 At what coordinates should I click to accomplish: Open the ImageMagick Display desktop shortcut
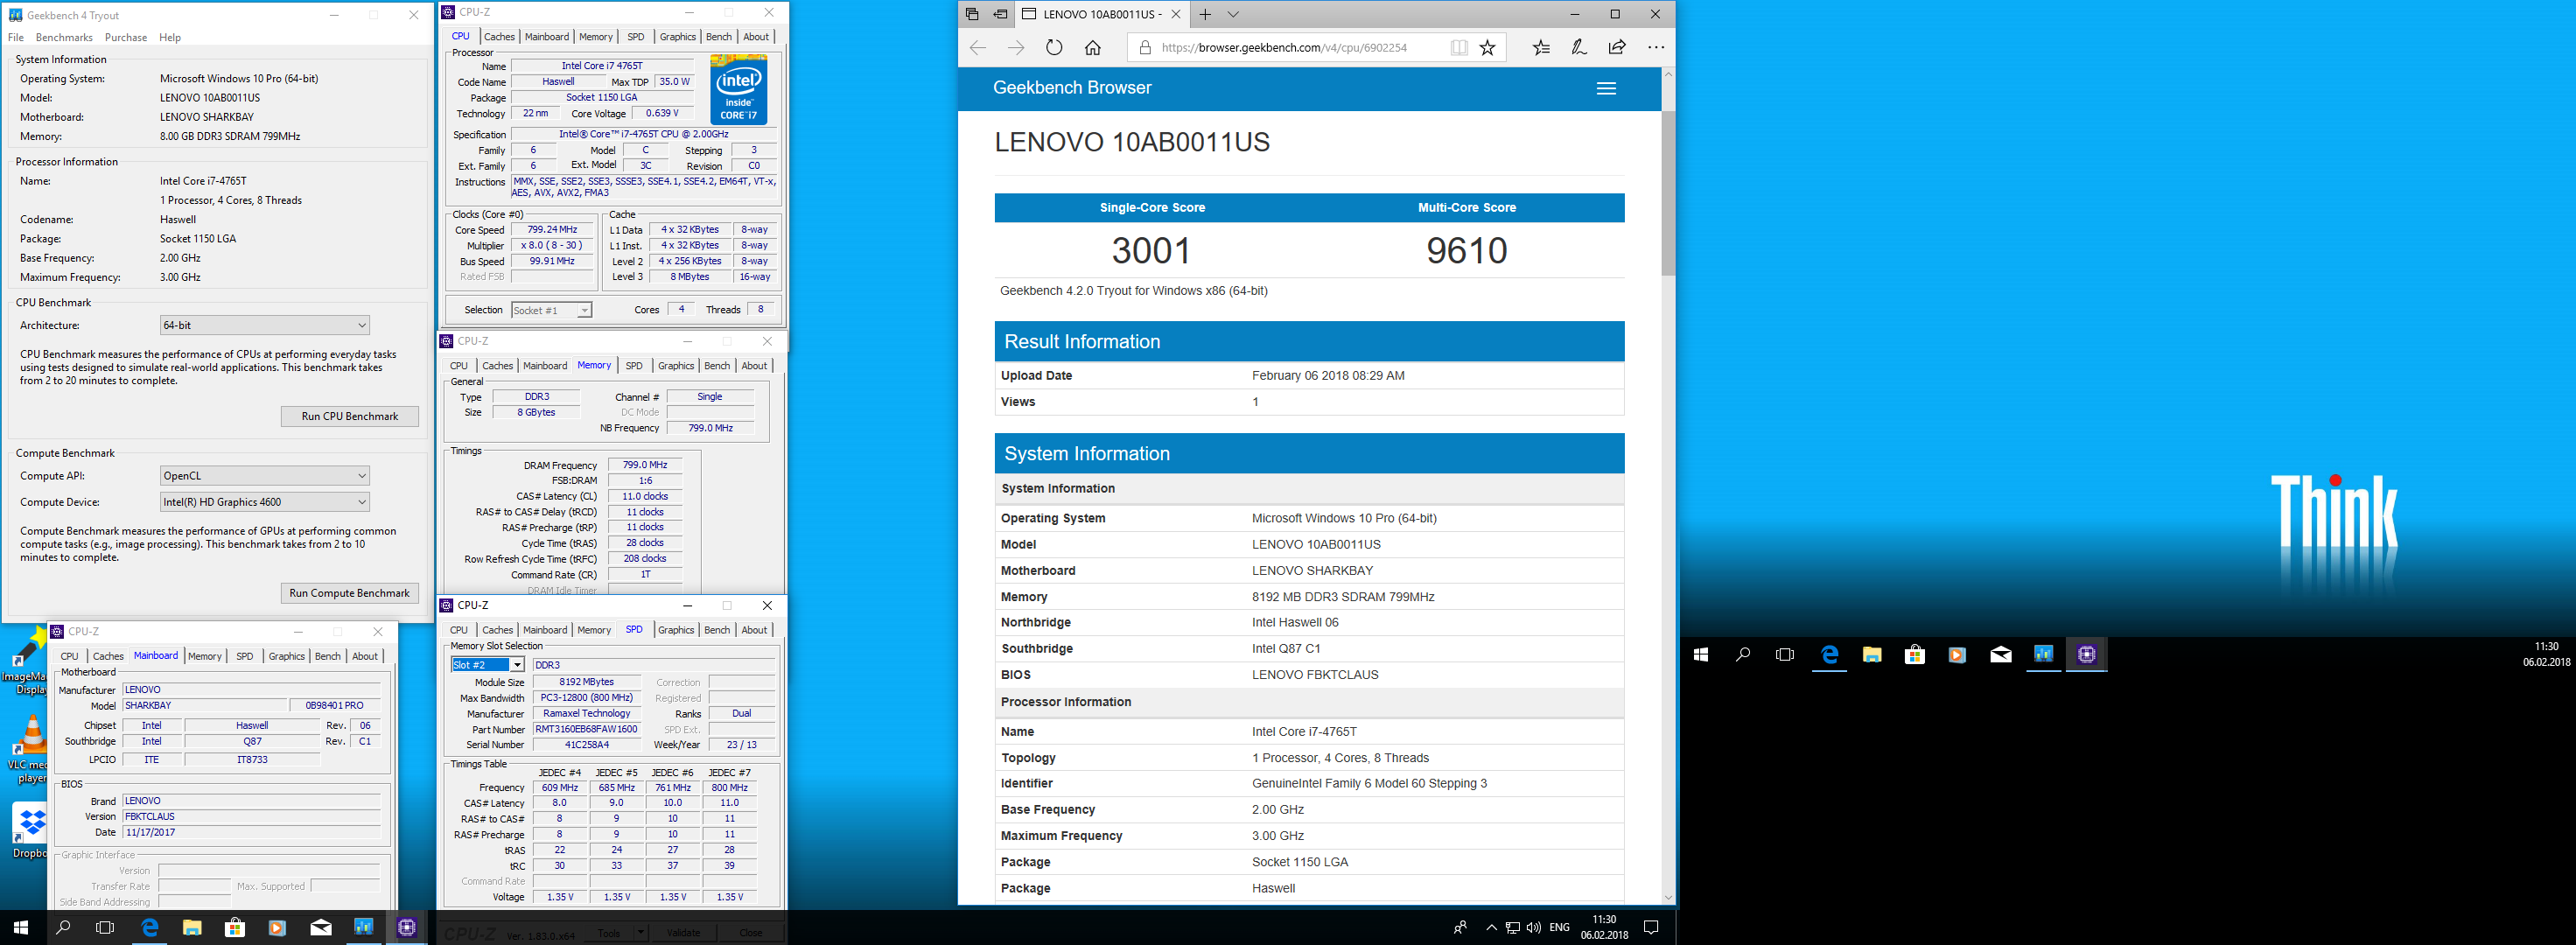click(26, 660)
